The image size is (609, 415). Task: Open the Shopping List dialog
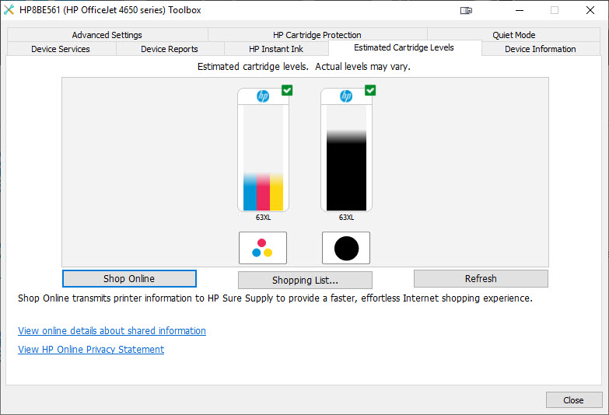[x=305, y=280]
